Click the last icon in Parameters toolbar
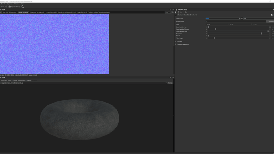Viewport: 274px width, 154px height. [186, 12]
